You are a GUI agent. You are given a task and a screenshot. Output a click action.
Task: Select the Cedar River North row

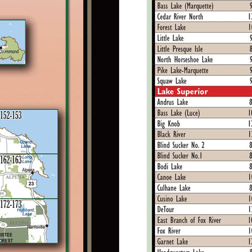tap(203, 16)
